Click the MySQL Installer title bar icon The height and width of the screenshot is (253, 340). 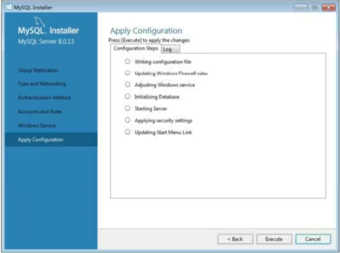(x=8, y=7)
